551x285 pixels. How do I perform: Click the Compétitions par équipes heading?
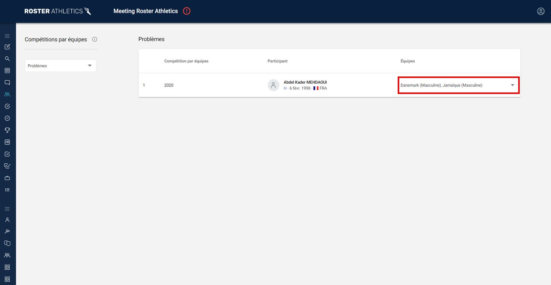56,39
